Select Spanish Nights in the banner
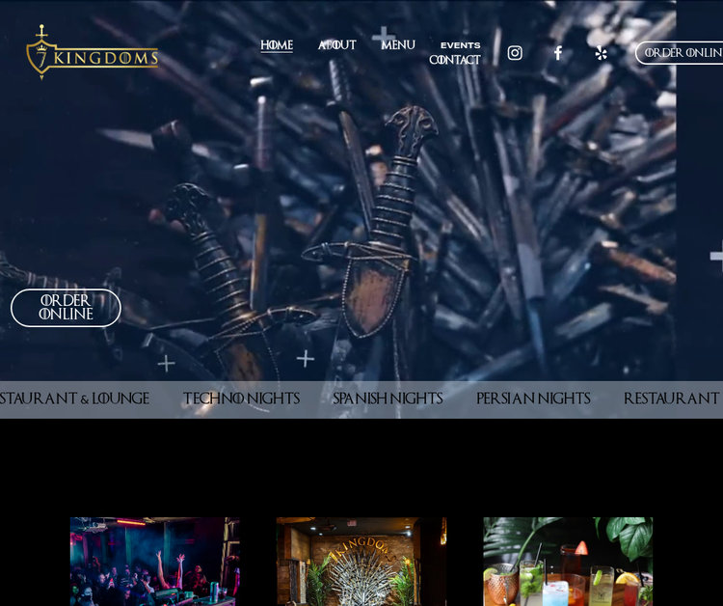Image resolution: width=723 pixels, height=606 pixels. pyautogui.click(x=388, y=399)
